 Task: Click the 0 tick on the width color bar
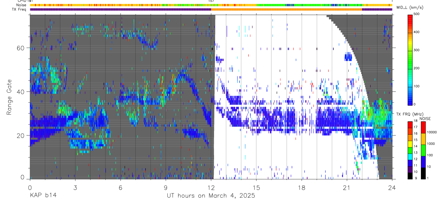[x=415, y=104]
